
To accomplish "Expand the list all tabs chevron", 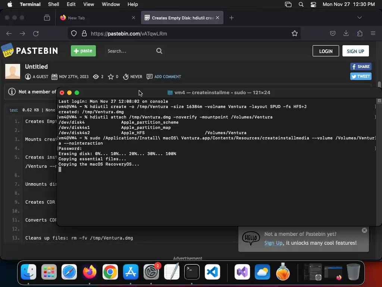I will coord(359,18).
